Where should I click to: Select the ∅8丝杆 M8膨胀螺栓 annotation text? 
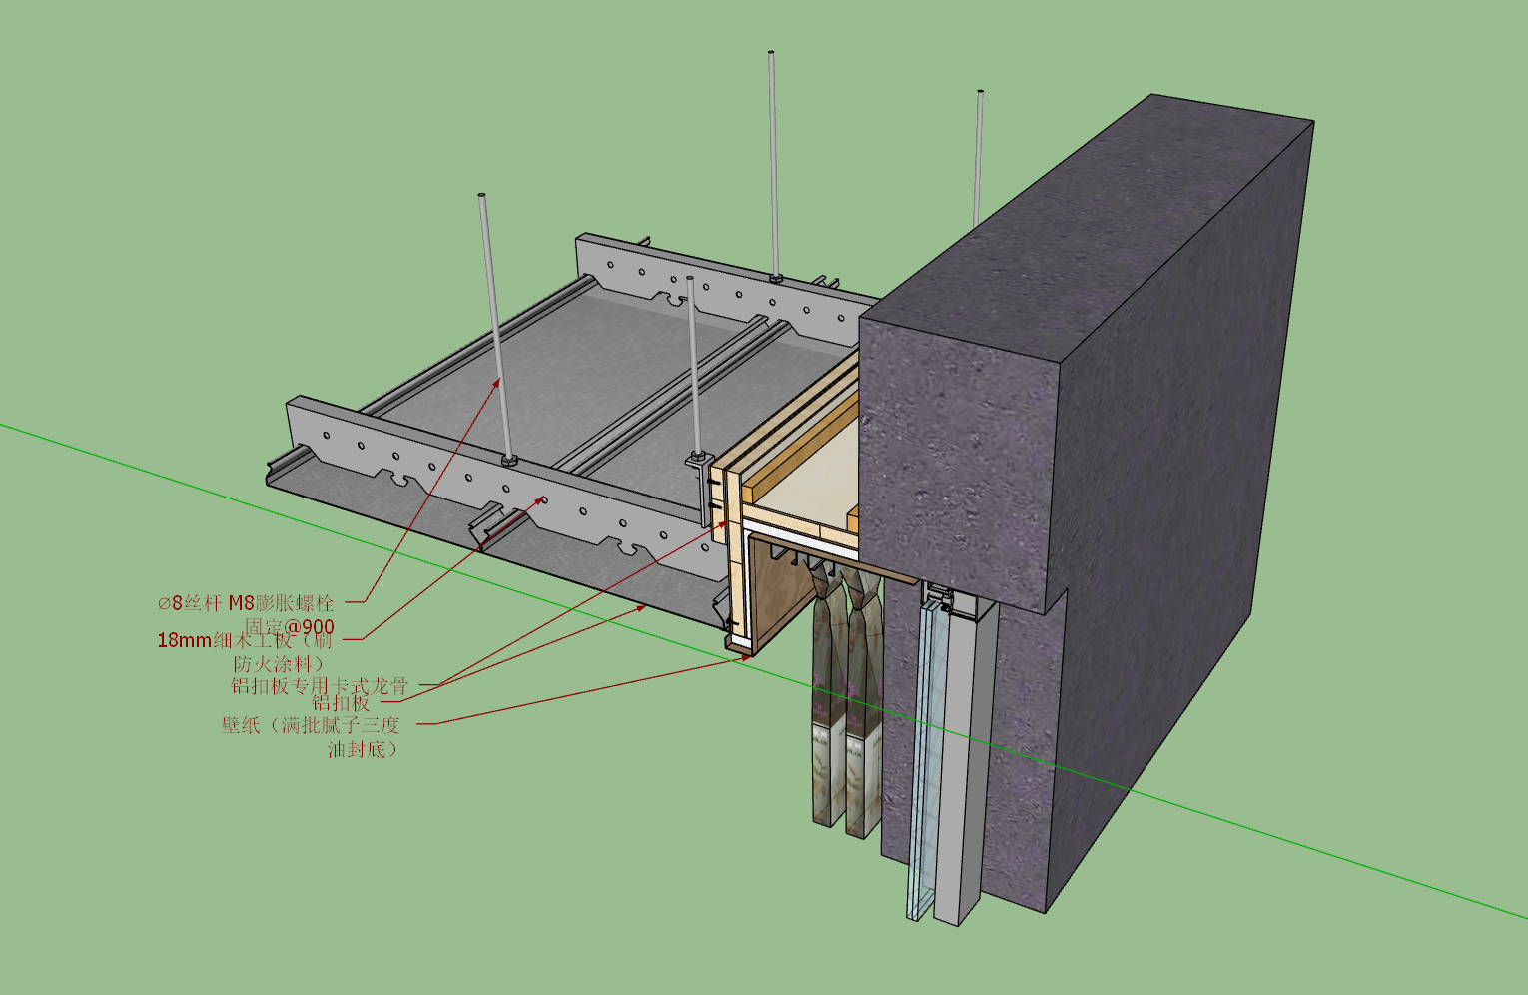tap(246, 603)
